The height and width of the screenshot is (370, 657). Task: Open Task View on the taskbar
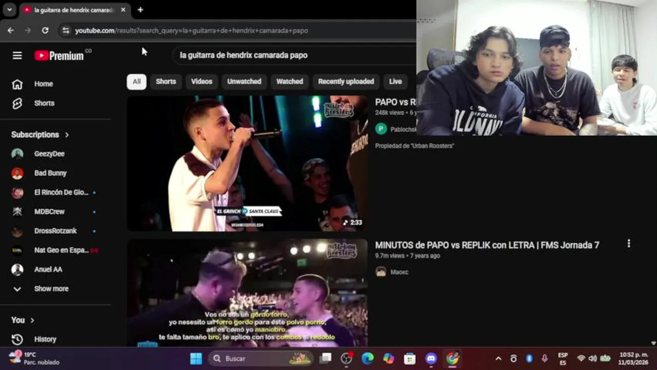pos(326,358)
